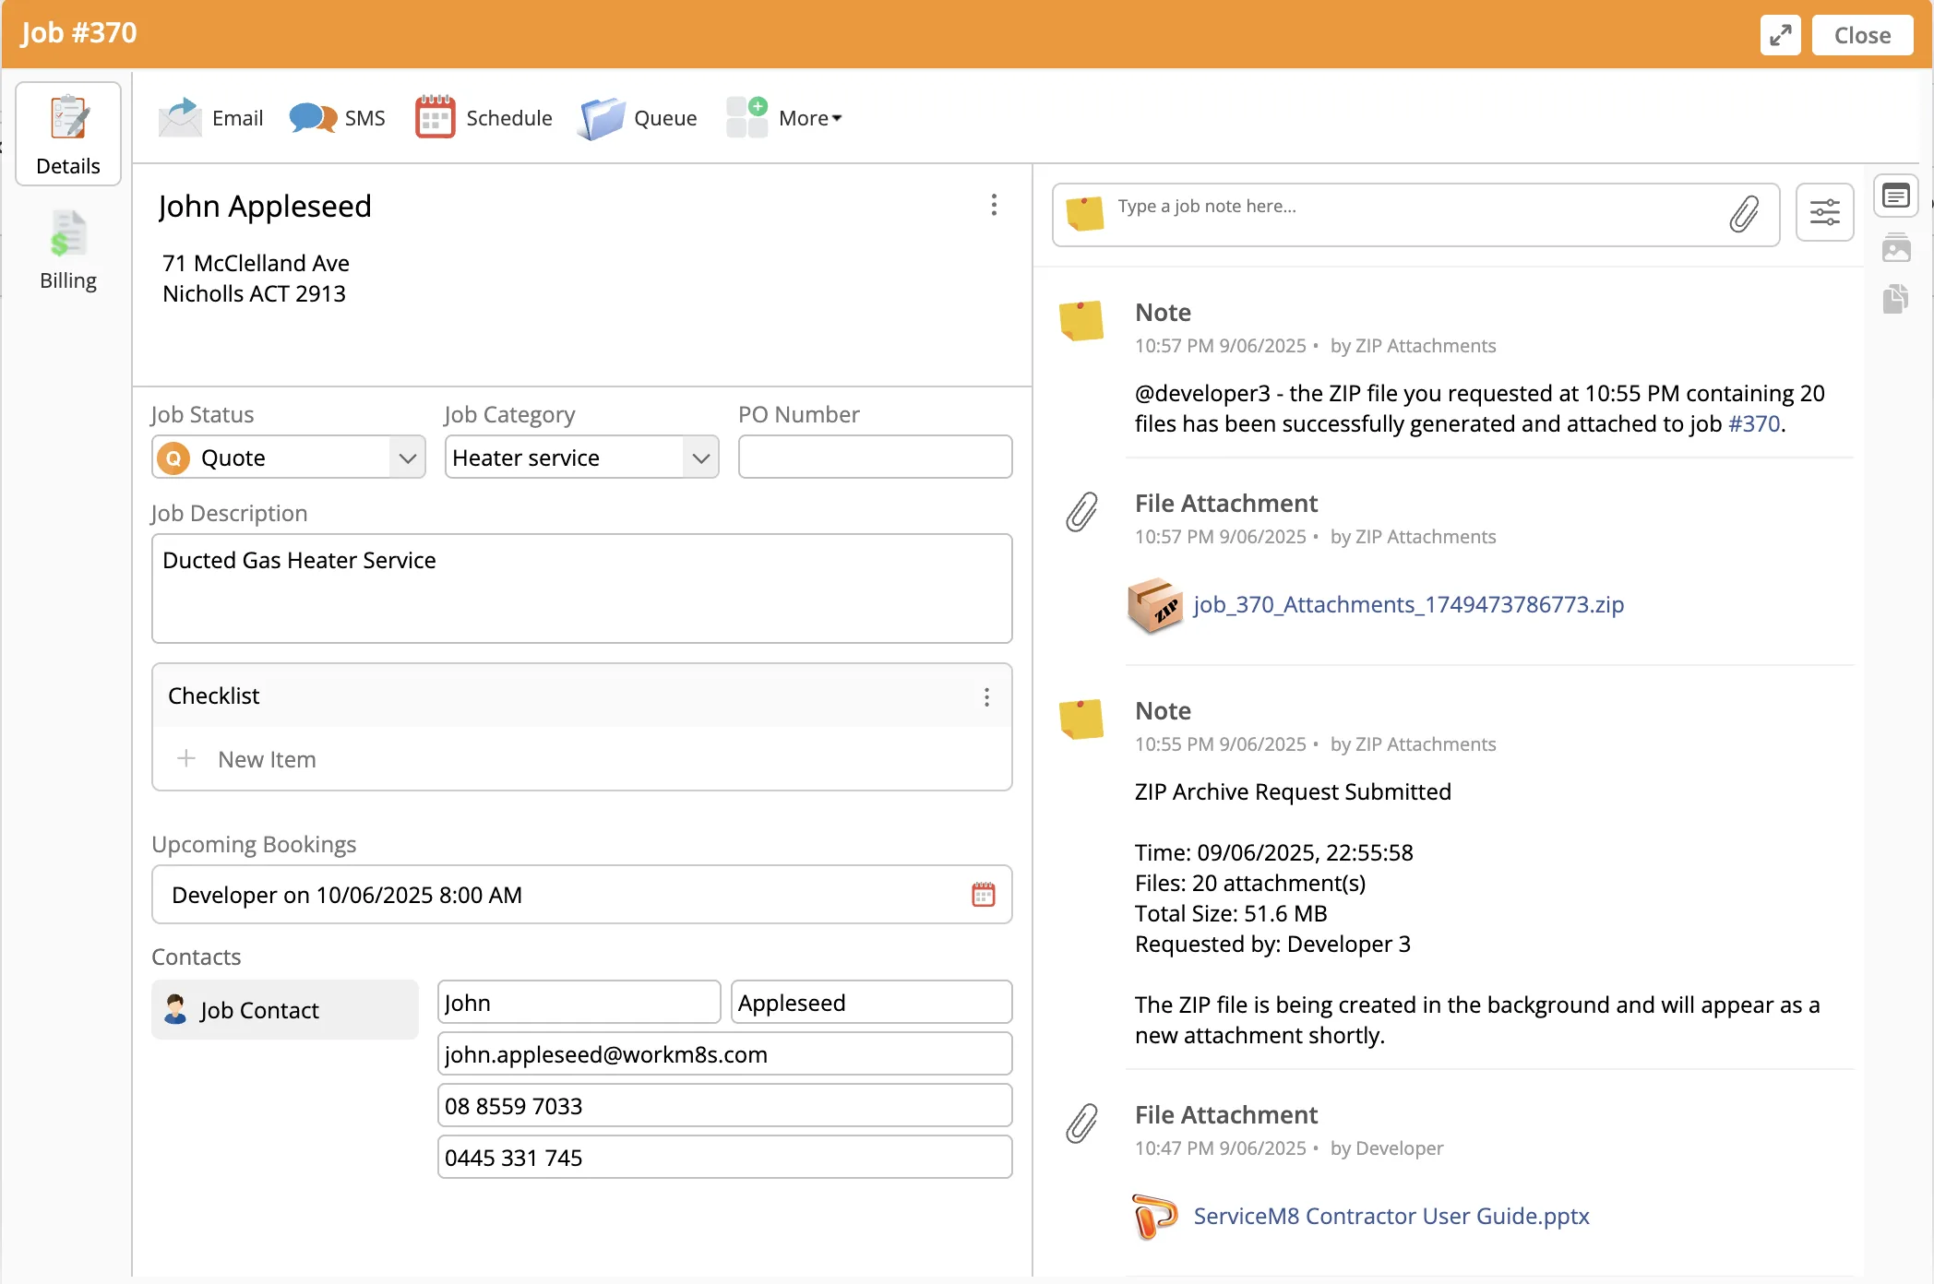
Task: Select the Developer booking on 10/06/2025
Action: [x=581, y=895]
